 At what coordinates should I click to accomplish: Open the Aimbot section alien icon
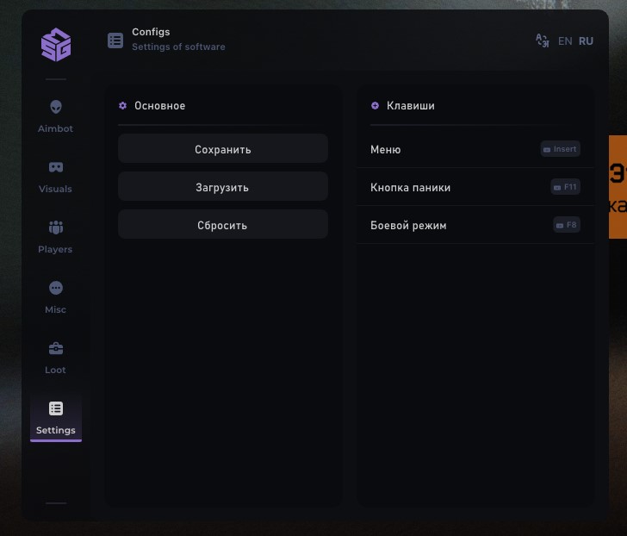(56, 108)
